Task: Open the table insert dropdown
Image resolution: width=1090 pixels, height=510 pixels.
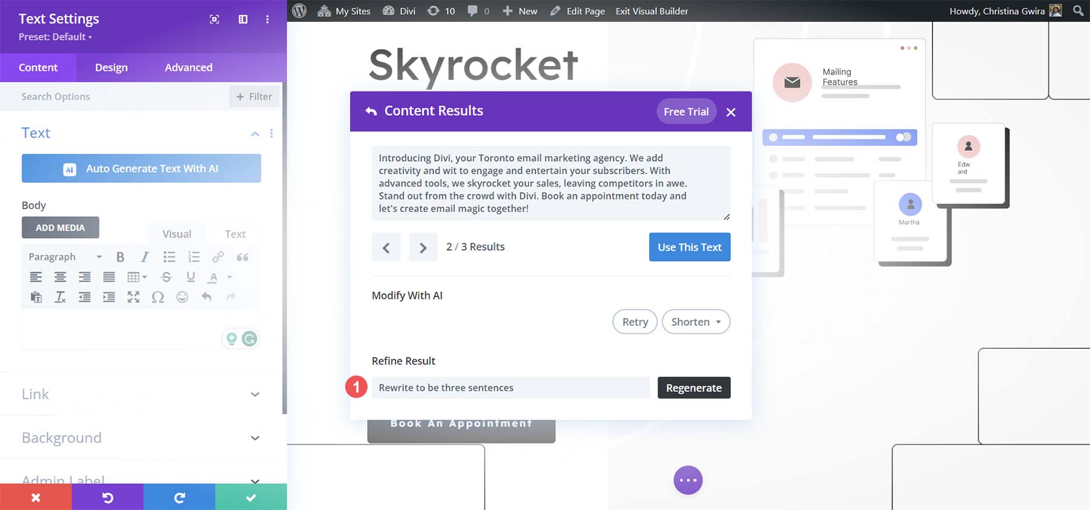Action: 137,277
